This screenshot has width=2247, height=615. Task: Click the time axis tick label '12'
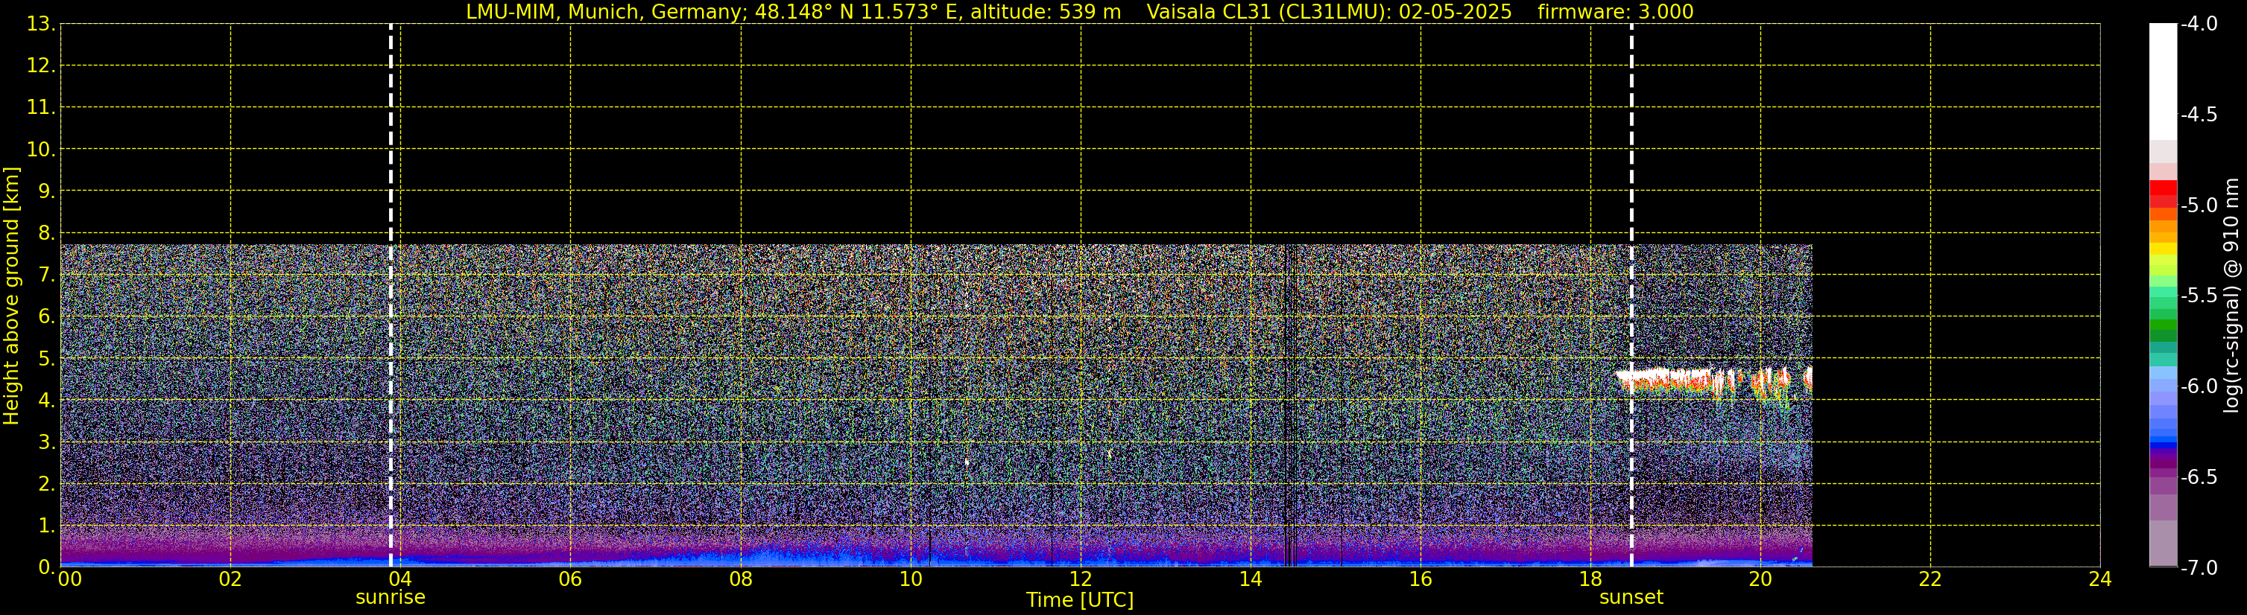point(1080,579)
